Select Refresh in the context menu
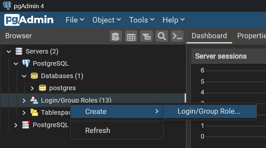The height and width of the screenshot is (148, 266). [x=98, y=130]
